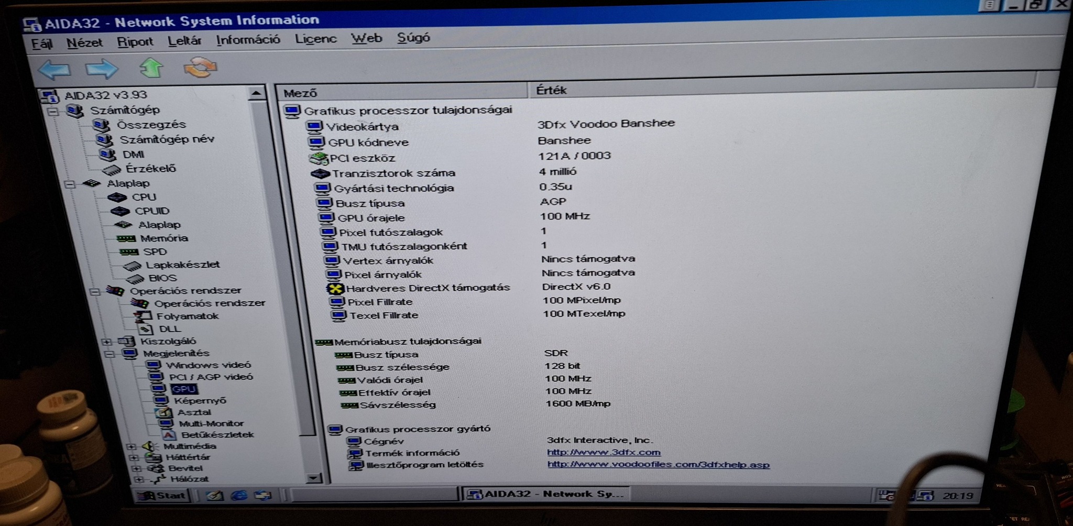Click the taskbar clock showing 20:19
This screenshot has height=526, width=1073.
(x=957, y=496)
